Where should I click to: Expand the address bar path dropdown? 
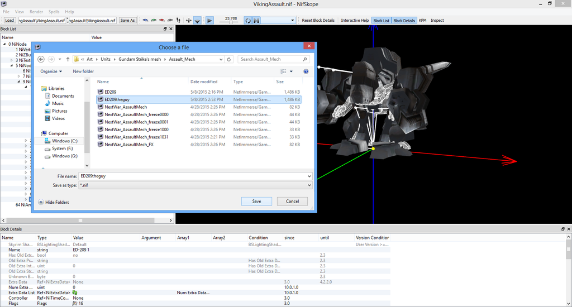coord(221,59)
